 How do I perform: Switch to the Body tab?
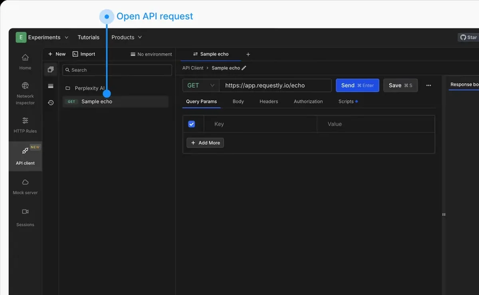[238, 102]
